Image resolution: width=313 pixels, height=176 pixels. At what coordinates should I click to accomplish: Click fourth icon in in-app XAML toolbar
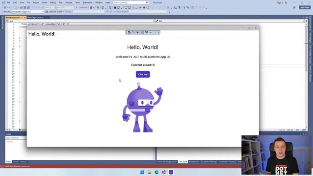coord(142,33)
